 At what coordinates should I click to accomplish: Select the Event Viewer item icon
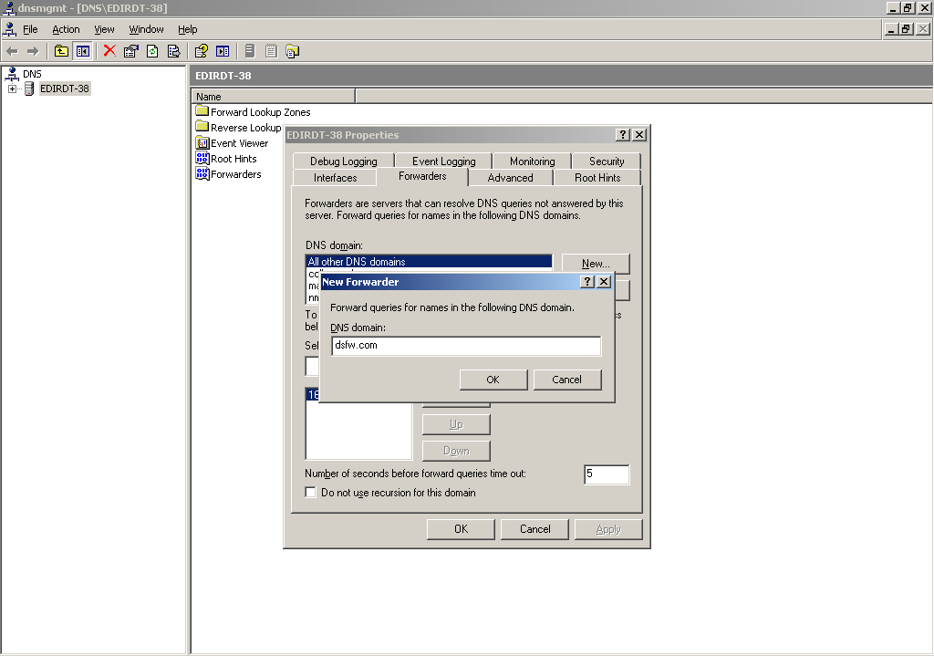202,143
